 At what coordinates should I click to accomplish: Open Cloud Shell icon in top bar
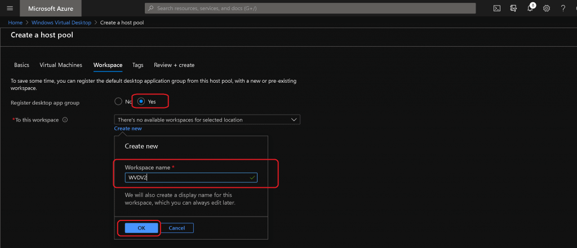click(x=497, y=8)
